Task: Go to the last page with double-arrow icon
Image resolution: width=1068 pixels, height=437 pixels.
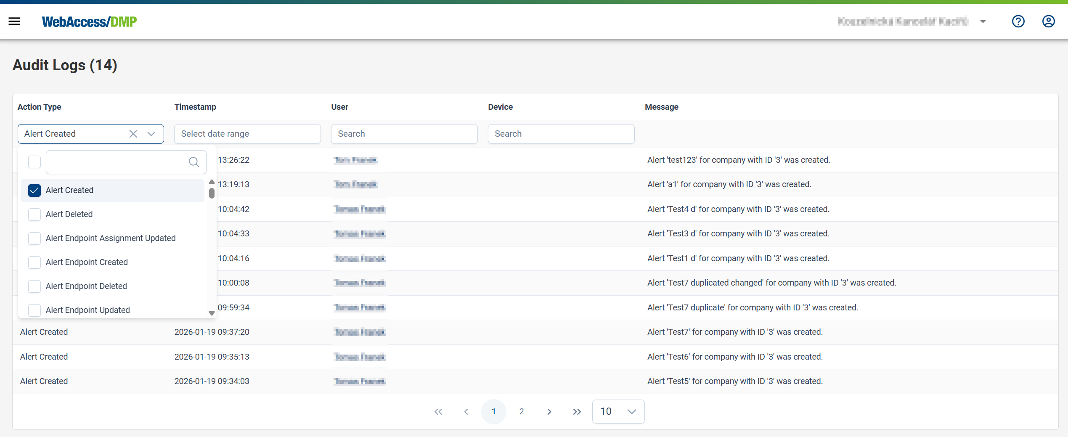Action: click(576, 411)
